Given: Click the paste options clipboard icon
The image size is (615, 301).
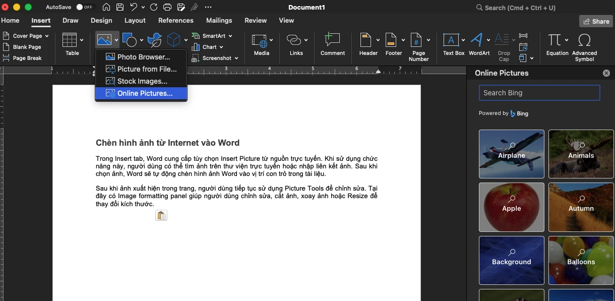Looking at the screenshot, I should [161, 216].
